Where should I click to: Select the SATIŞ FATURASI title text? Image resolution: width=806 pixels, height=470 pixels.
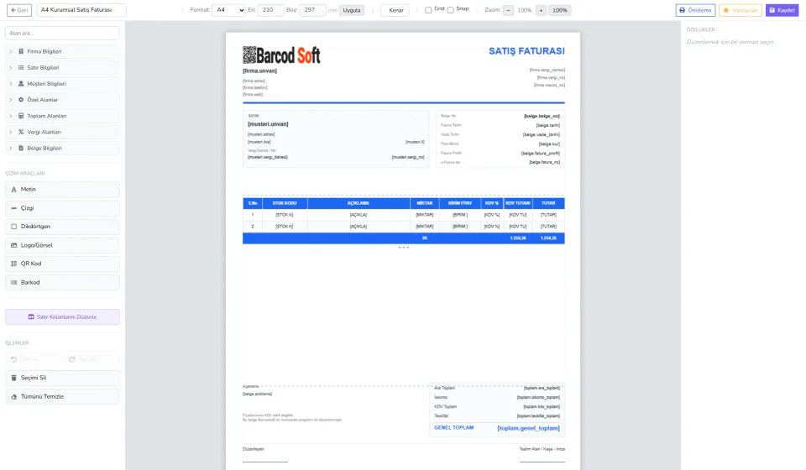[x=526, y=51]
